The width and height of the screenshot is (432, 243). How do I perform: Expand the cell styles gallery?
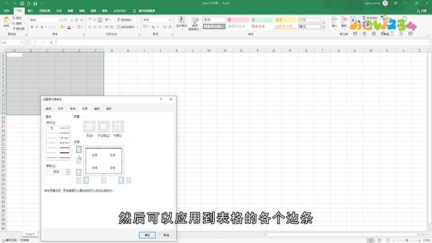324,28
